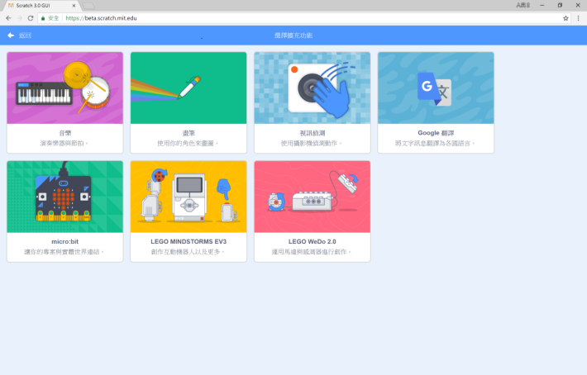Click the translate description 將文字訊息翻譯為各國語言
The height and width of the screenshot is (375, 587).
tap(435, 143)
